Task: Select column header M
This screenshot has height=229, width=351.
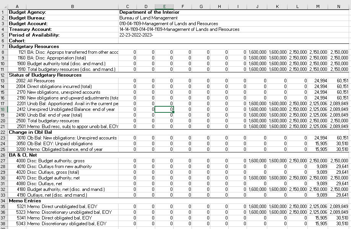Action: [318, 7]
